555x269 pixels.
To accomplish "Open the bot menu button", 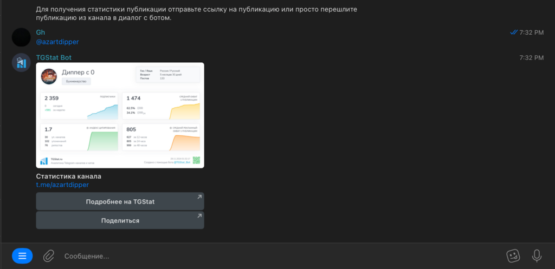I will (22, 256).
